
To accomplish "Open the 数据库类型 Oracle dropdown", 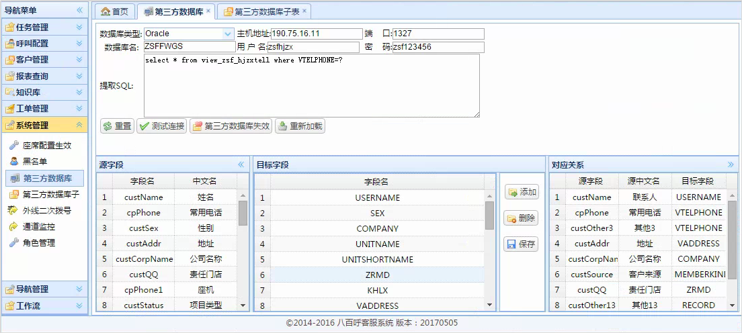I will click(227, 34).
